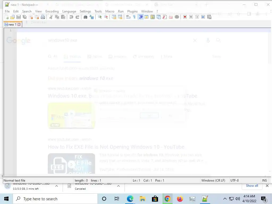This screenshot has height=204, width=272.
Task: Click the Undo arrow icon
Action: (x=71, y=17)
